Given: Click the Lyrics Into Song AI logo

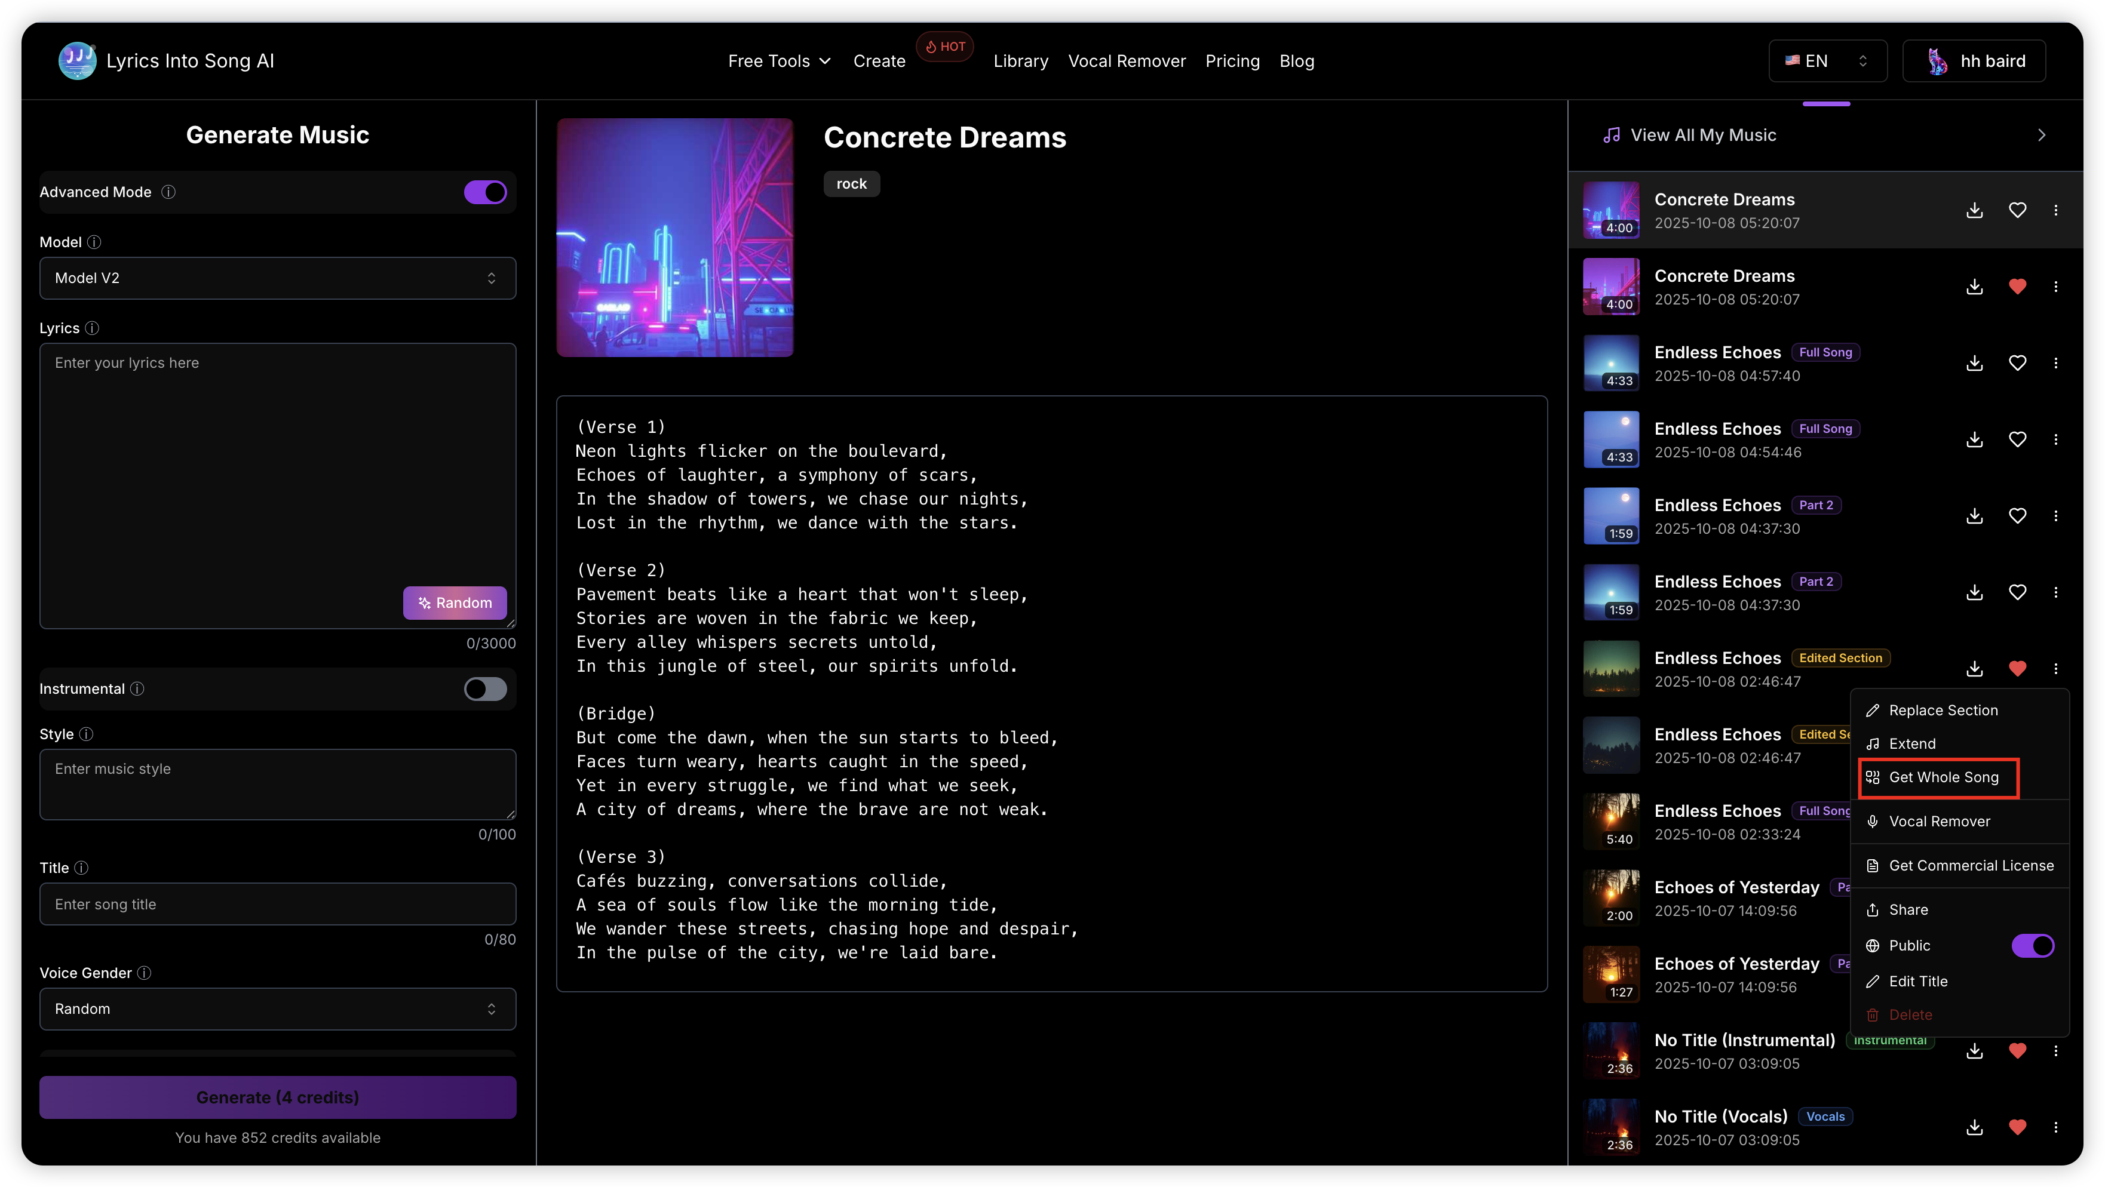Looking at the screenshot, I should 77,61.
